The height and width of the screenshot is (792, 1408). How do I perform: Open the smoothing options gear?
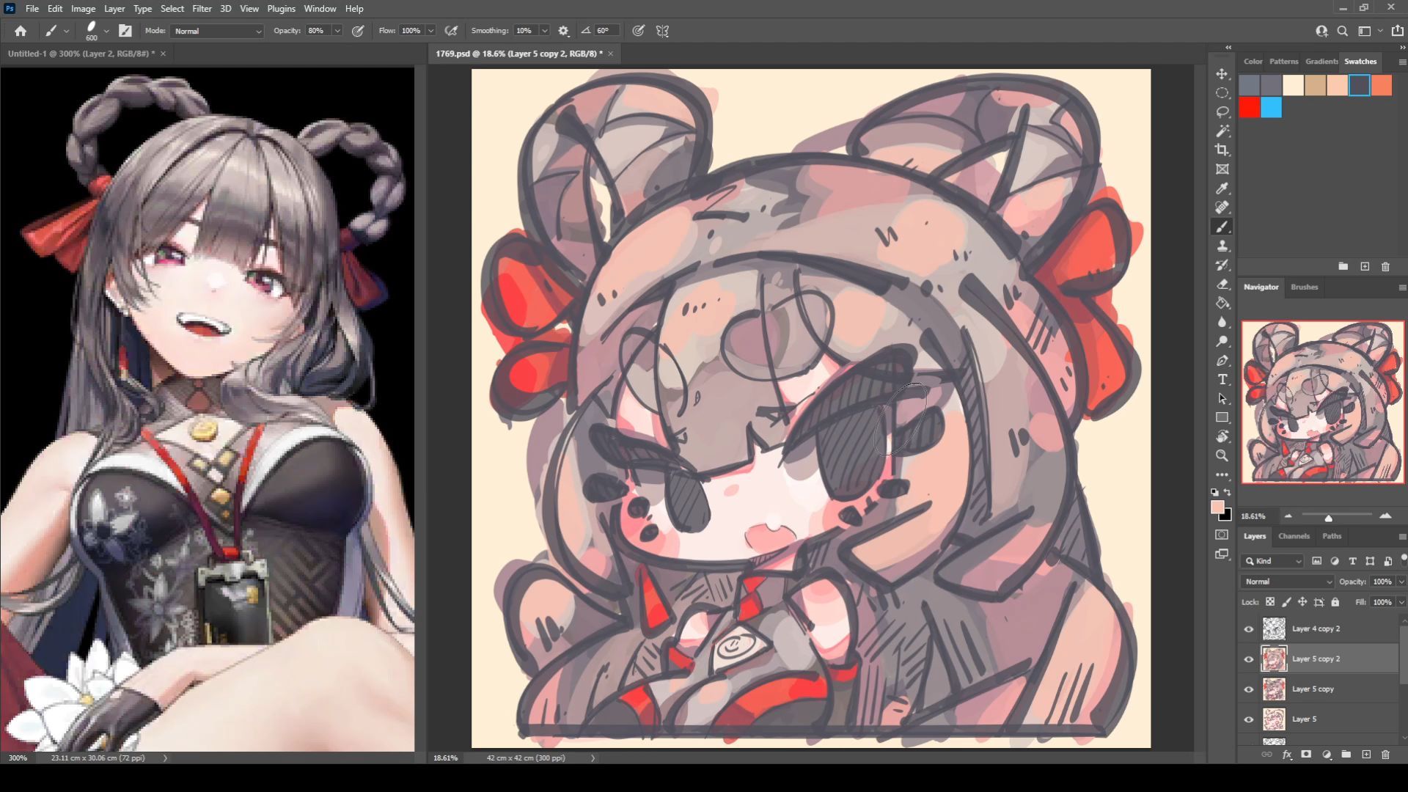[x=563, y=31]
